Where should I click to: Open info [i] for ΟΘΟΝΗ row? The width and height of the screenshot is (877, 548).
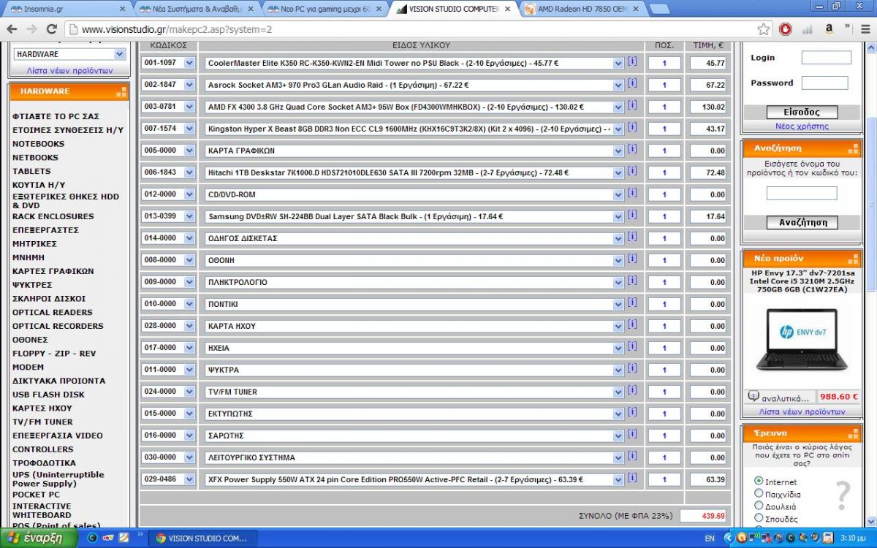click(x=632, y=259)
